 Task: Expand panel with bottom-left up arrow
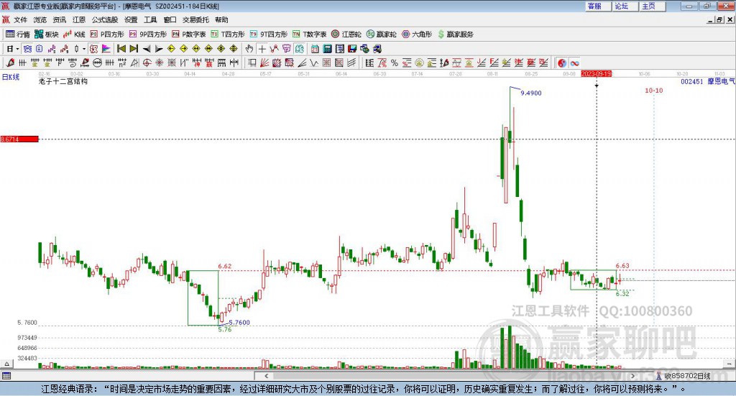point(6,364)
